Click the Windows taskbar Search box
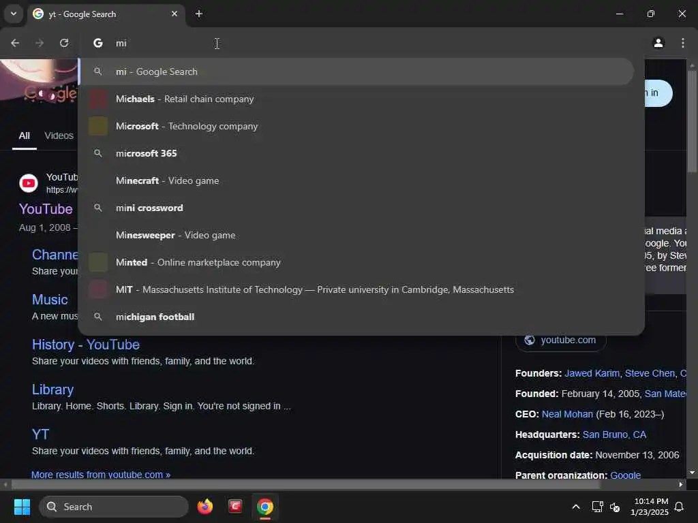This screenshot has height=523, width=698. (x=114, y=507)
